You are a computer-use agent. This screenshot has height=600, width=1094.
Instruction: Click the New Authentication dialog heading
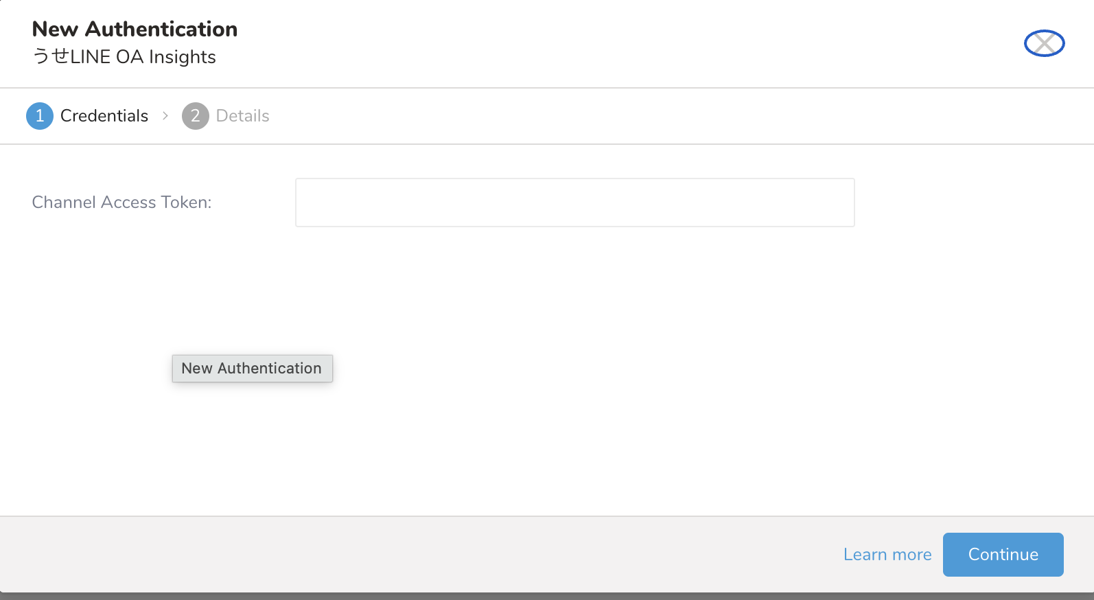[135, 30]
